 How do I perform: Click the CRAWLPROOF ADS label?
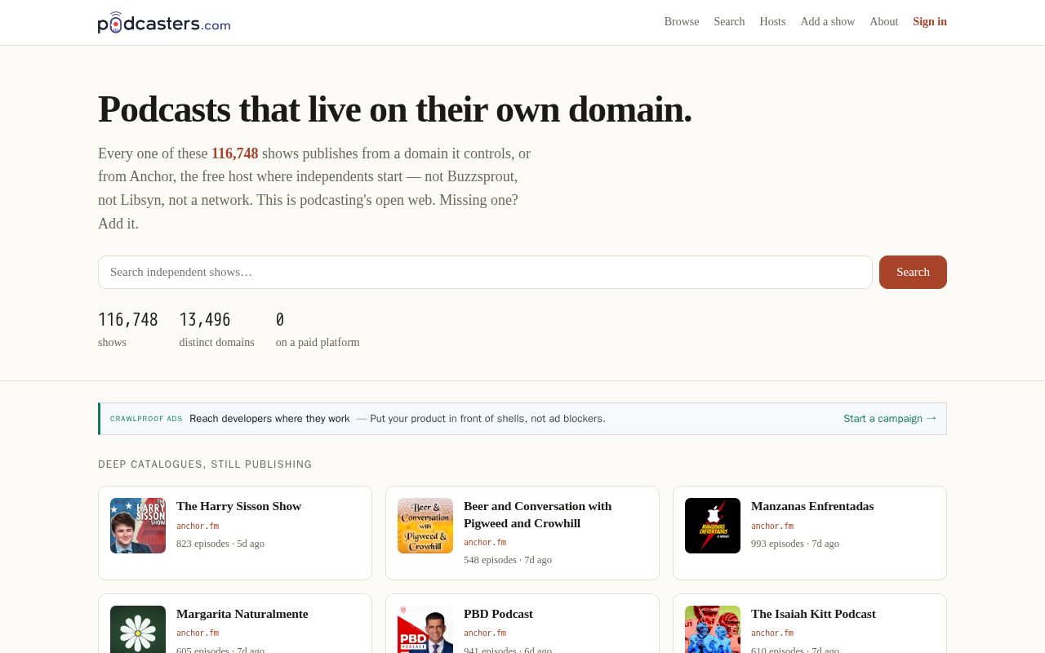point(146,419)
